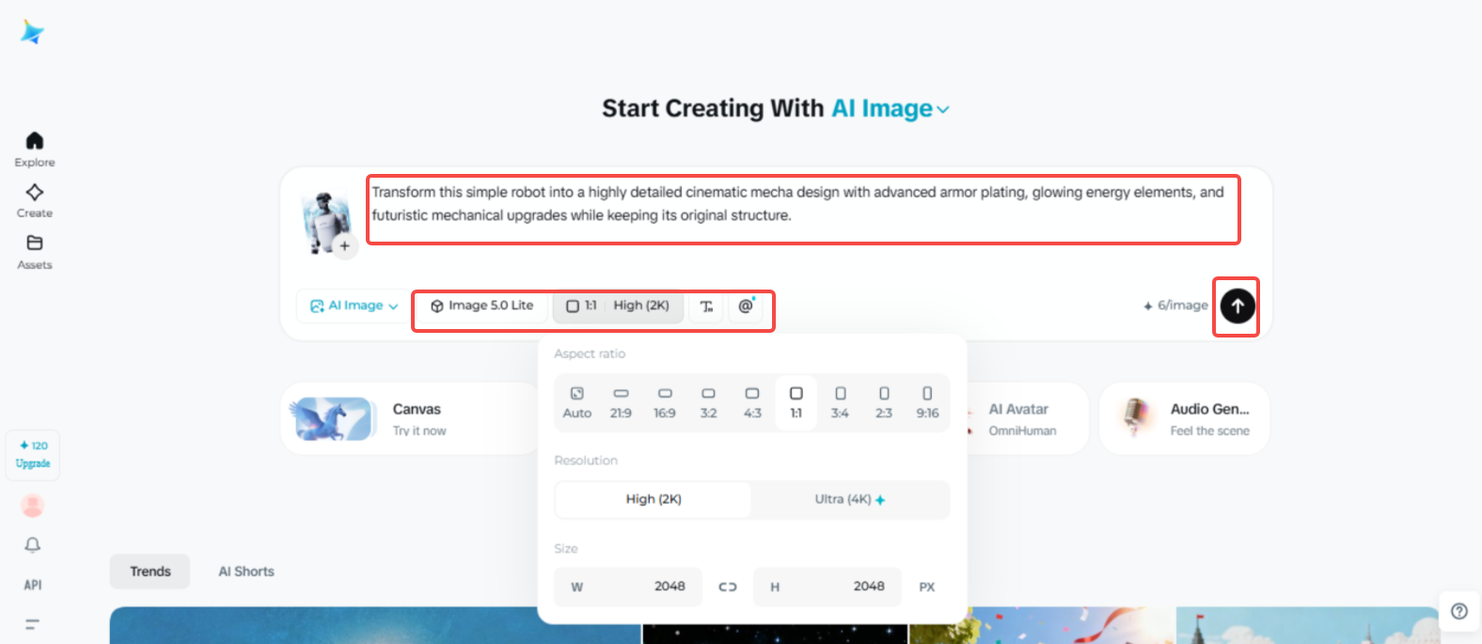Add another reference image with plus icon
This screenshot has height=644, width=1482.
tap(345, 246)
